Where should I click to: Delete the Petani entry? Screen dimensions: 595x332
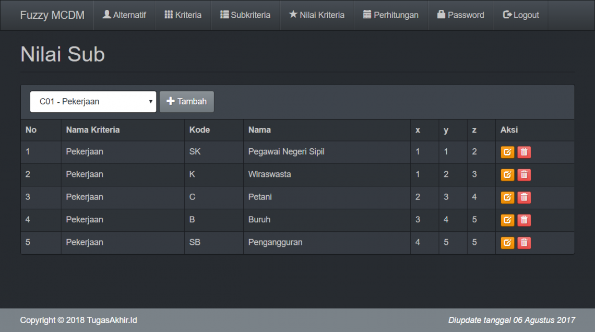(524, 197)
